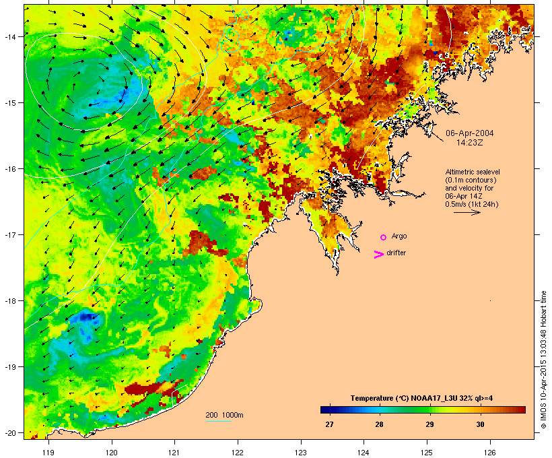This screenshot has width=552, height=458.
Task: Click the IMOS copyright timestamp text
Action: 543,360
